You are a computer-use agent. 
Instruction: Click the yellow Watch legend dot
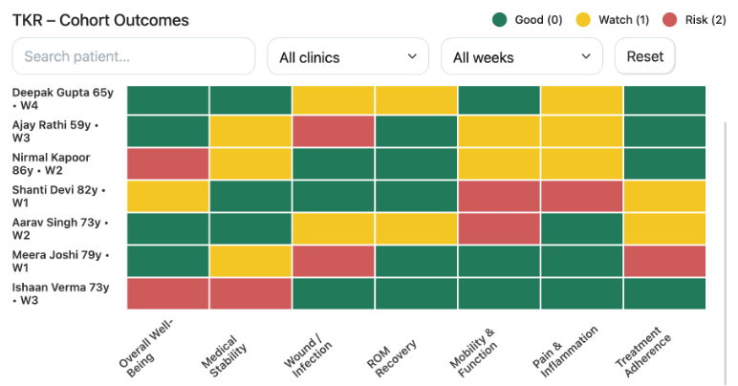click(x=581, y=20)
